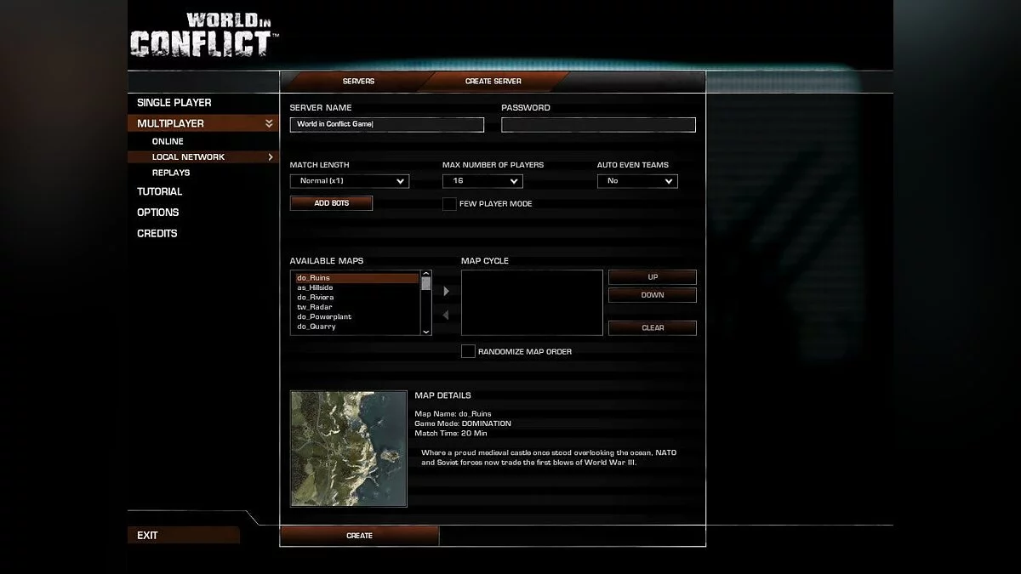This screenshot has height=574, width=1021.
Task: Open the Options menu
Action: click(x=158, y=213)
